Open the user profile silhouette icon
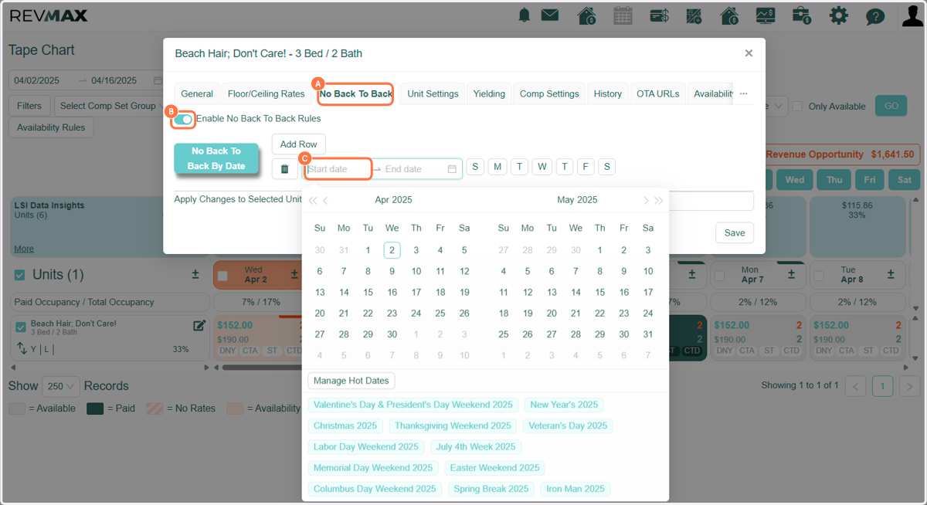This screenshot has height=505, width=927. [x=912, y=15]
